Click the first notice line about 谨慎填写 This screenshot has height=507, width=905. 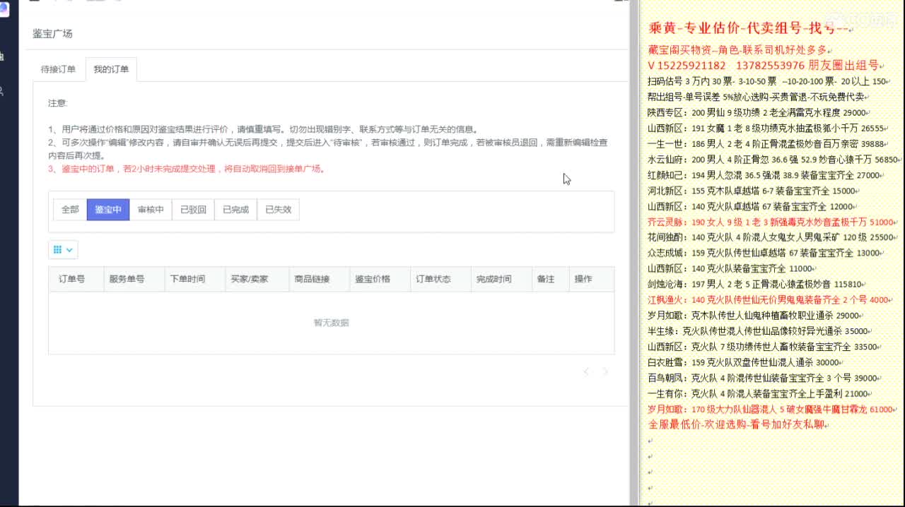(x=263, y=129)
